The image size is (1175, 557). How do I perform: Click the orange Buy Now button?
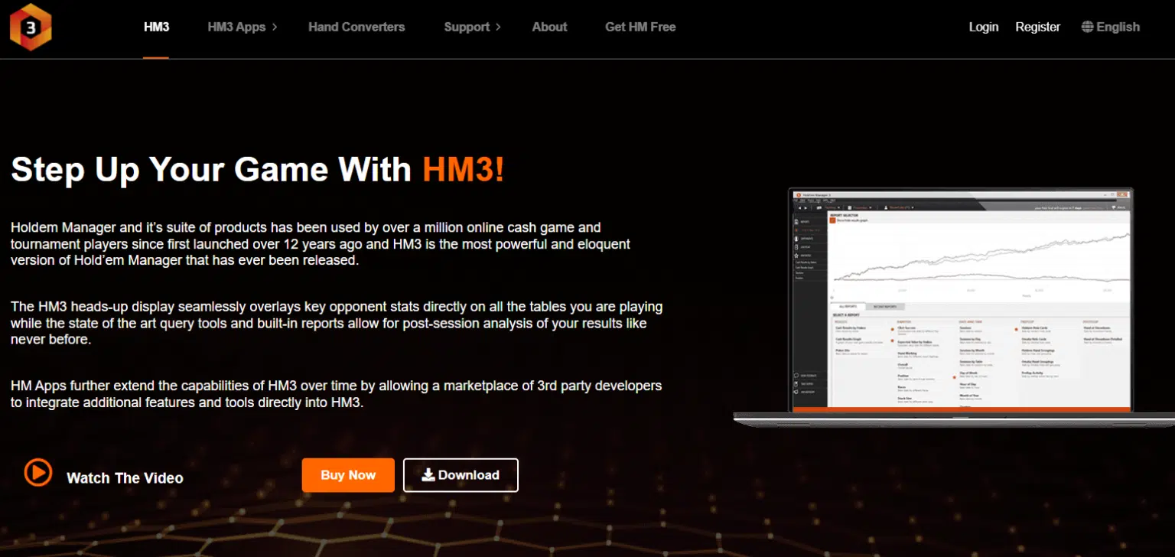(x=348, y=475)
